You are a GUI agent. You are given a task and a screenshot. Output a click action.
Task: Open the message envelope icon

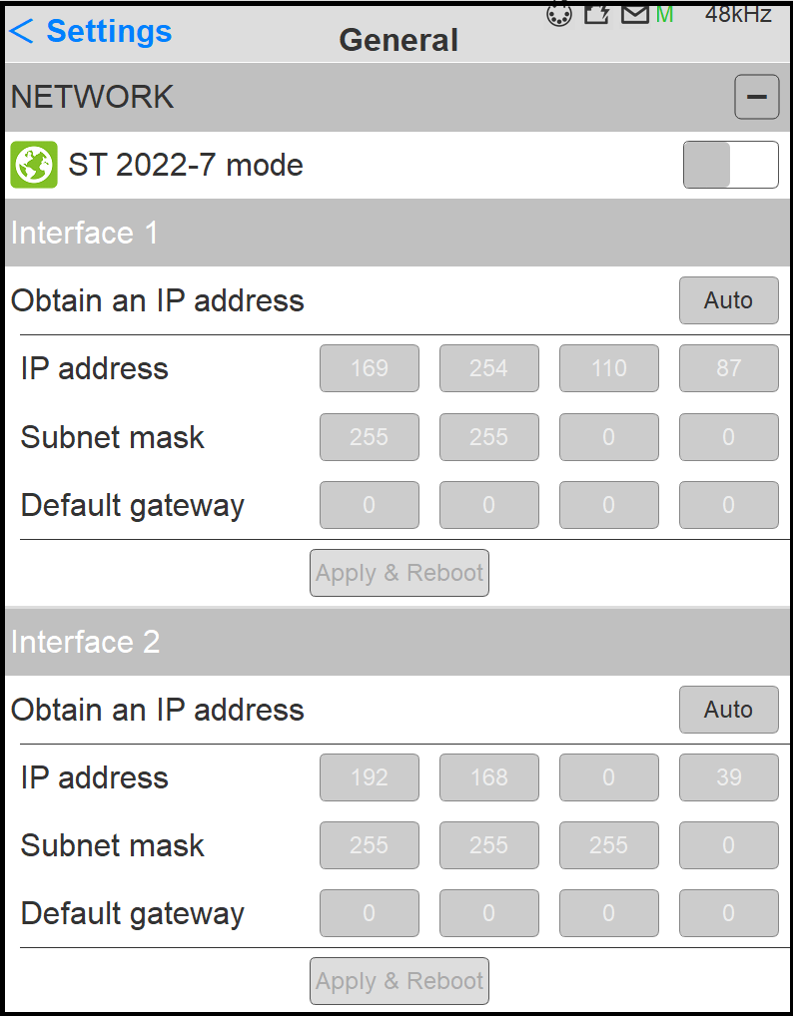click(x=635, y=14)
